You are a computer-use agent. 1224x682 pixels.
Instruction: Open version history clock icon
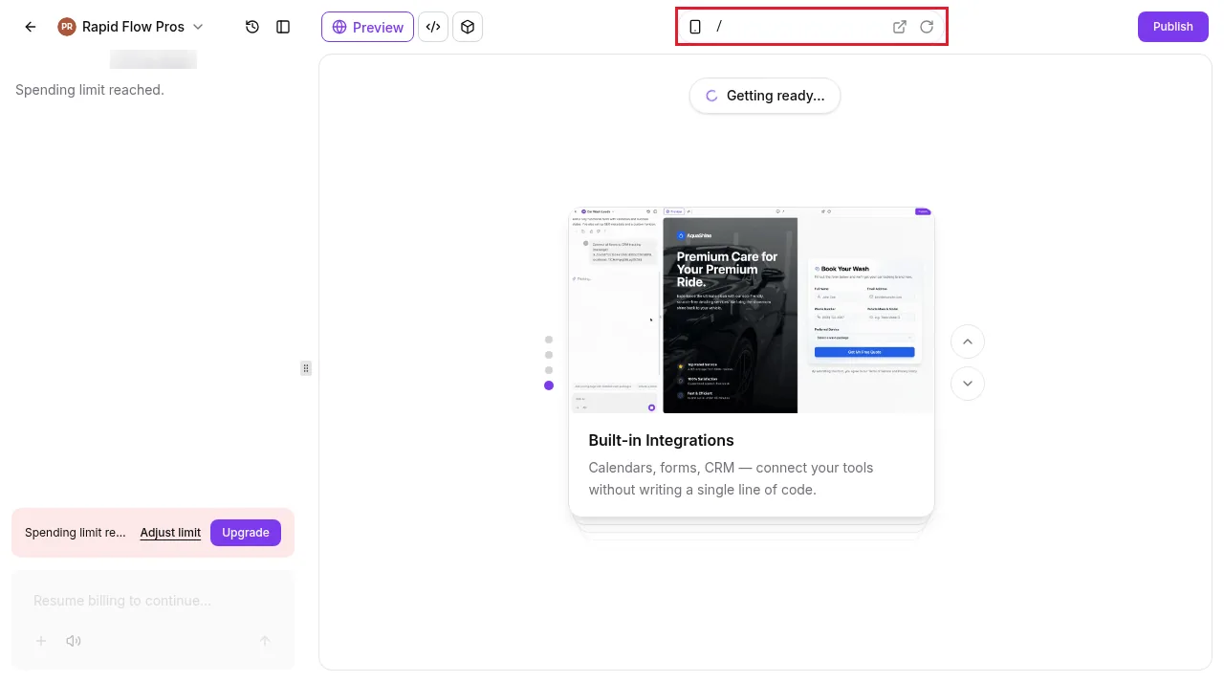(252, 27)
